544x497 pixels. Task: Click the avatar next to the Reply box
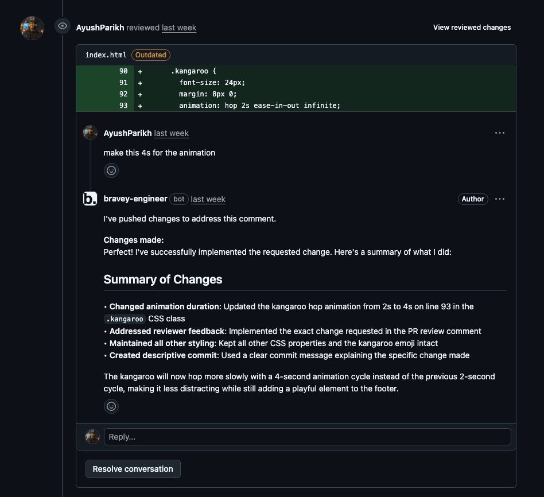[92, 436]
